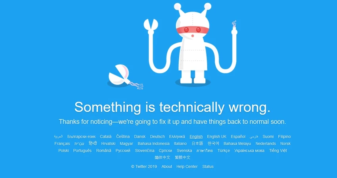Screen dimensions: 337x178
Task: Open the About link in footer
Action: click(x=167, y=167)
